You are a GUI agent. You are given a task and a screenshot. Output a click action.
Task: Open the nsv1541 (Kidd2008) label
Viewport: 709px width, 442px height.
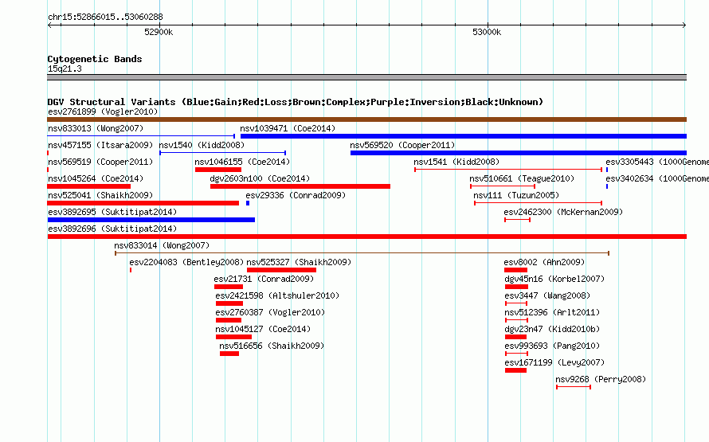456,162
